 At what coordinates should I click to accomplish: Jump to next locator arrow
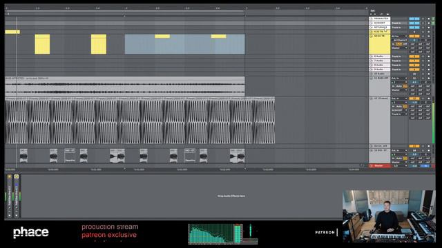375,14
